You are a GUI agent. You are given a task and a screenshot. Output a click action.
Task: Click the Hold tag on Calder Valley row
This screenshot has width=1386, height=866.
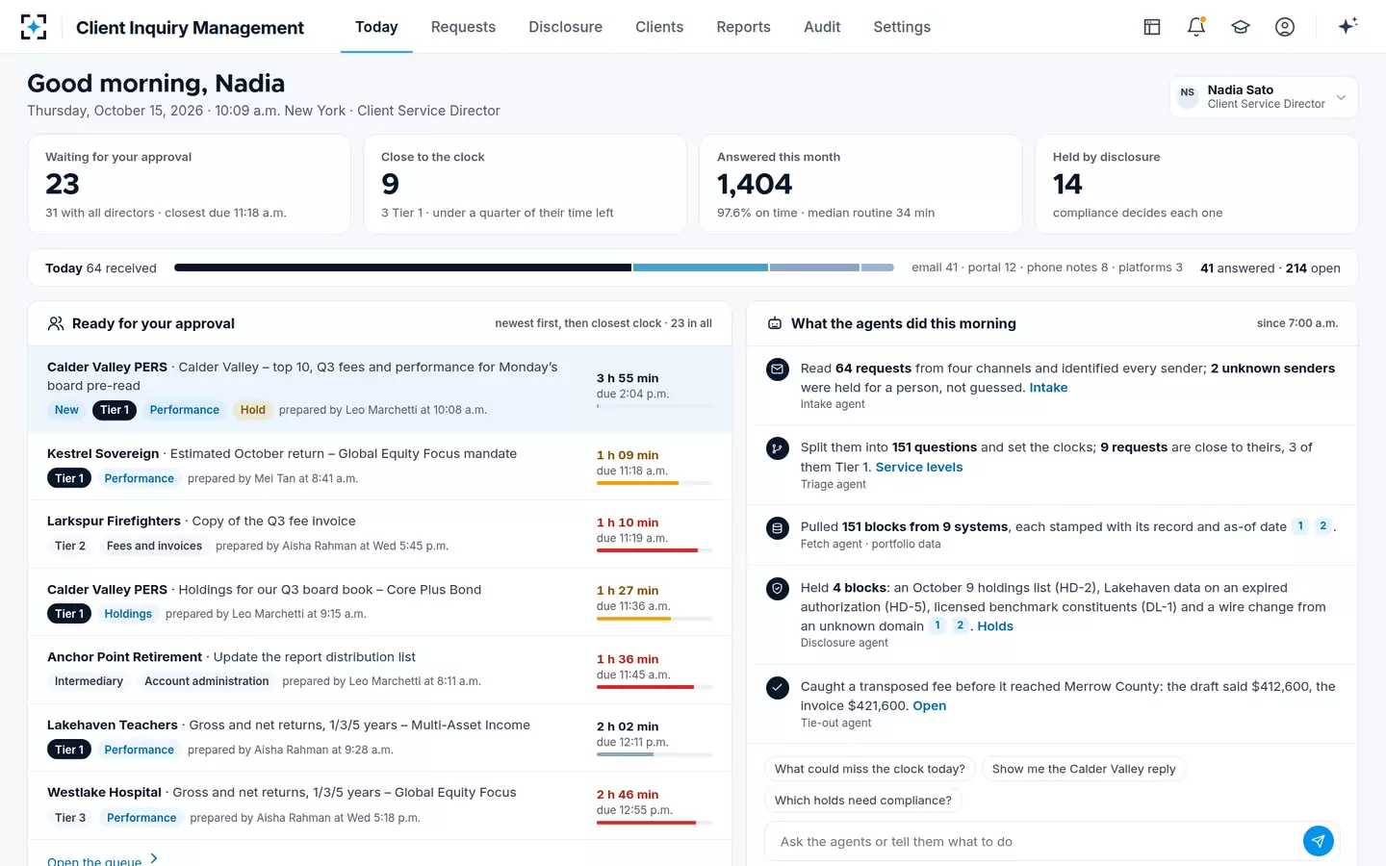click(253, 410)
